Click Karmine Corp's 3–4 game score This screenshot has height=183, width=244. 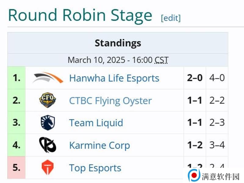tap(217, 145)
